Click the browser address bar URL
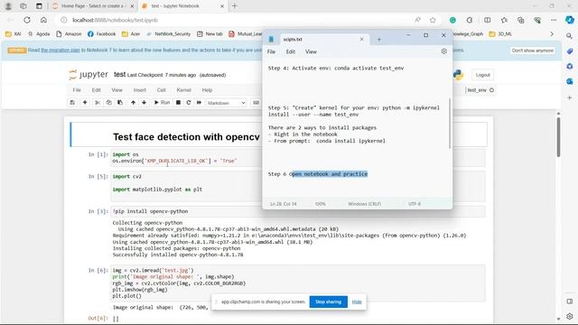 [115, 20]
